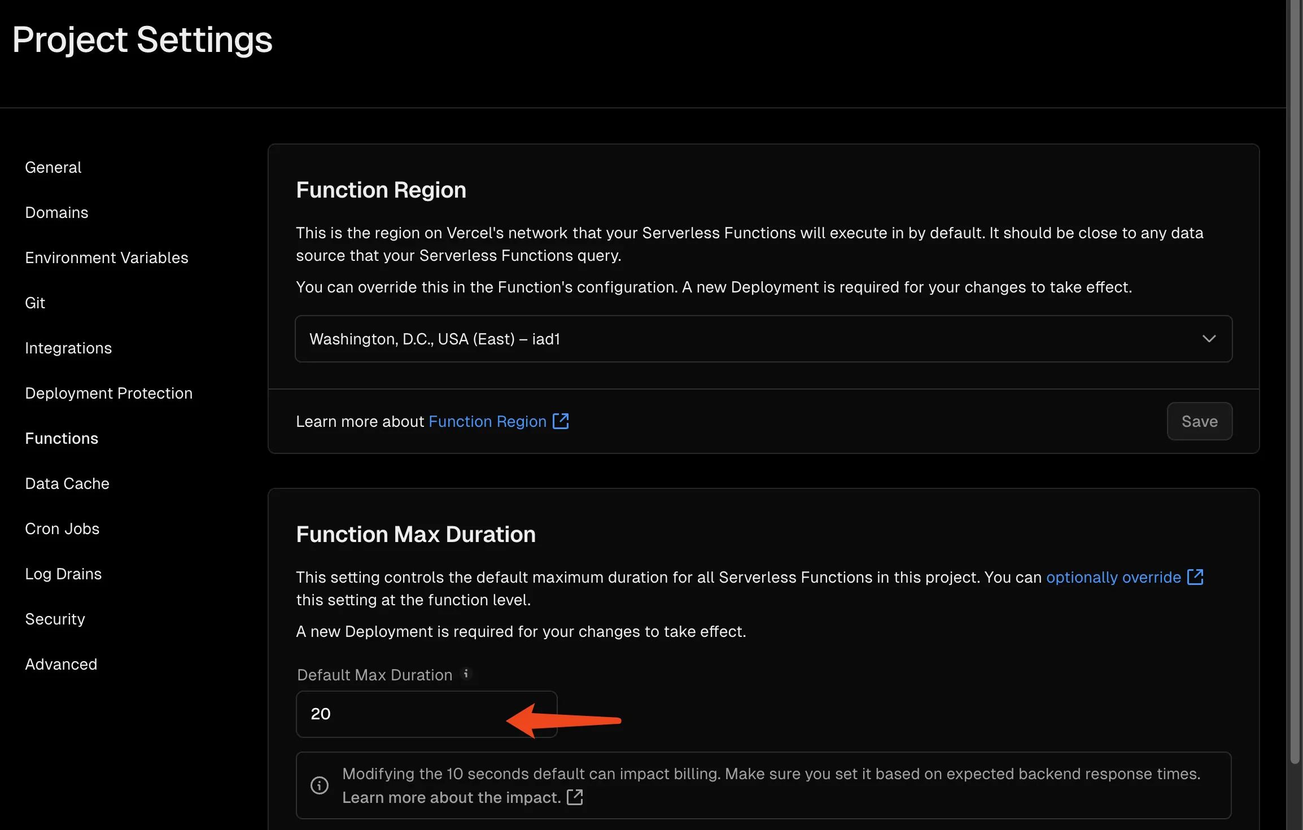The image size is (1303, 830).
Task: Click external link icon after Learn more about the impact
Action: (575, 797)
